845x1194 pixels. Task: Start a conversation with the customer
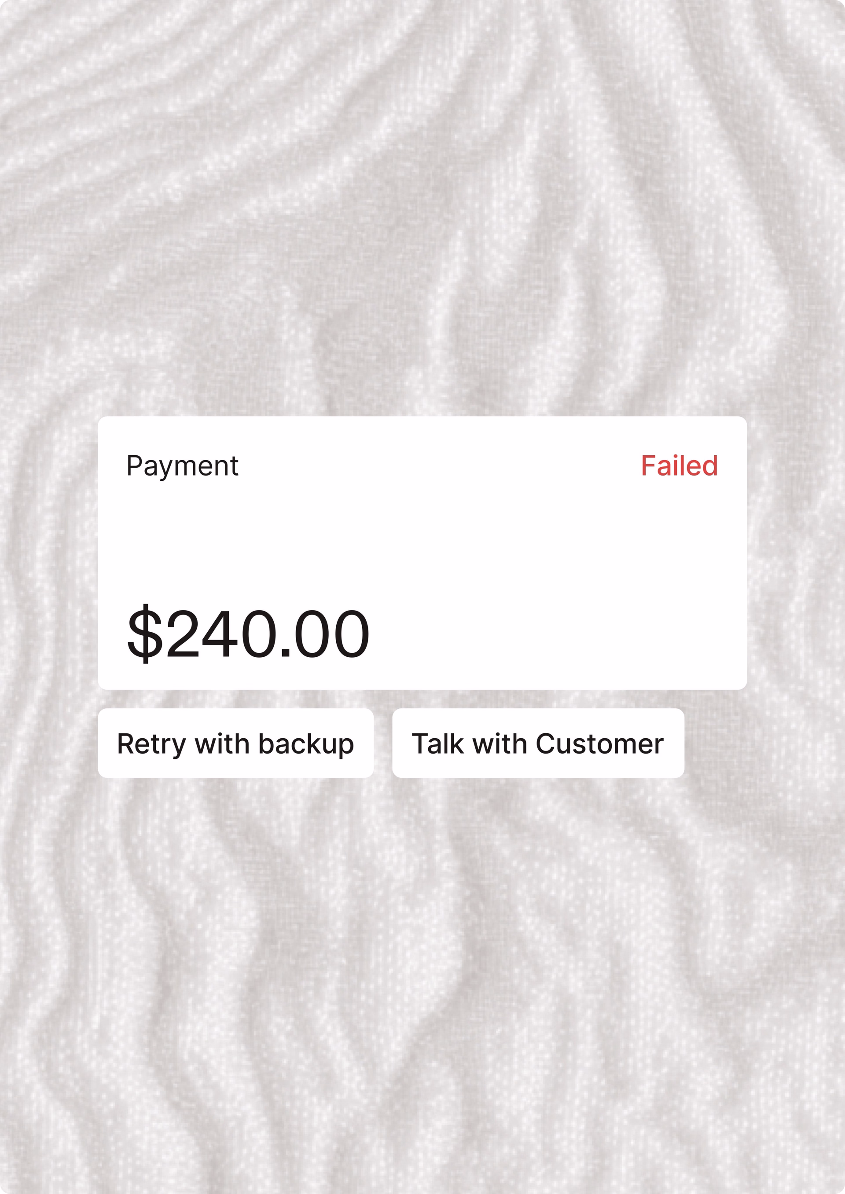coord(538,743)
